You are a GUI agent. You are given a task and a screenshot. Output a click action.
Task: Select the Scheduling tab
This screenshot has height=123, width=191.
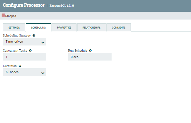(x=38, y=28)
